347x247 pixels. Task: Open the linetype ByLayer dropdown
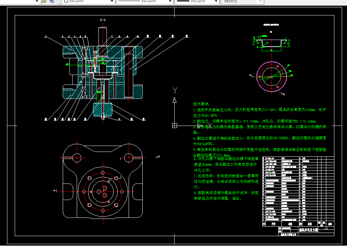[x=145, y=1]
